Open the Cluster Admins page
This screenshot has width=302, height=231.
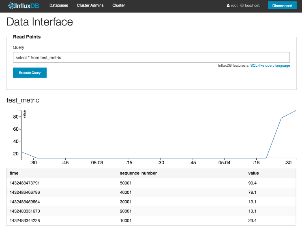tap(90, 5)
